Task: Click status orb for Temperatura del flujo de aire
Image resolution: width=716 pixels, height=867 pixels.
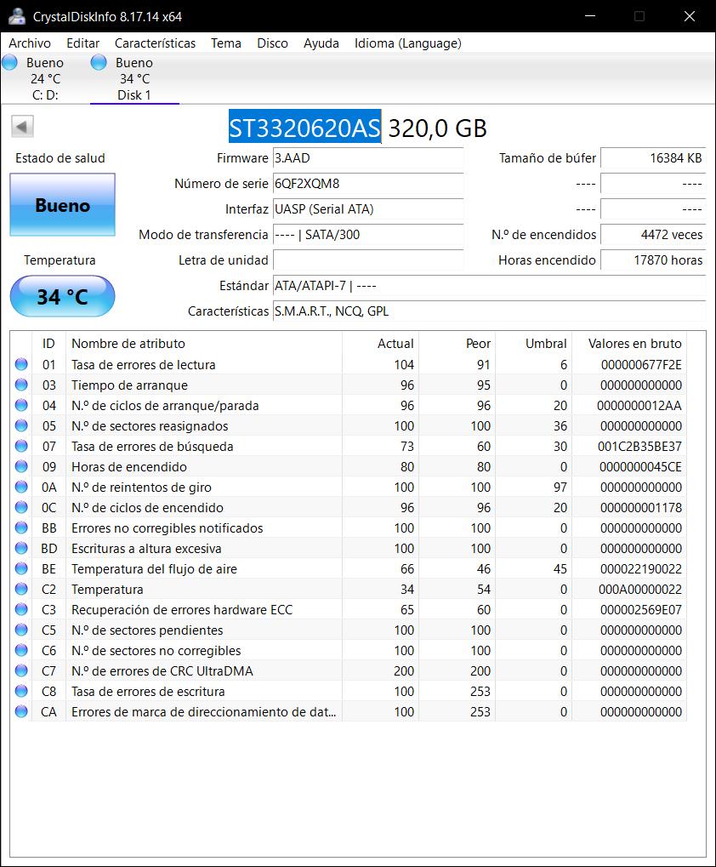Action: 21,569
